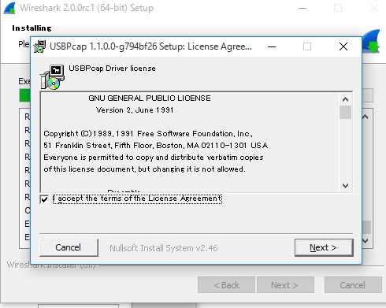The width and height of the screenshot is (386, 308).
Task: Click 'Everyone is permitted to copy' line
Action: click(154, 158)
